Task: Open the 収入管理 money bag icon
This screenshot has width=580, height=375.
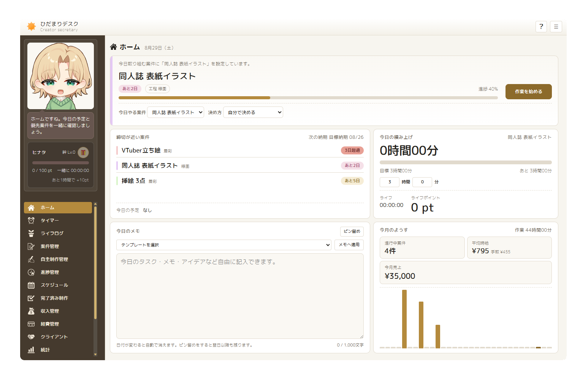Action: (31, 311)
